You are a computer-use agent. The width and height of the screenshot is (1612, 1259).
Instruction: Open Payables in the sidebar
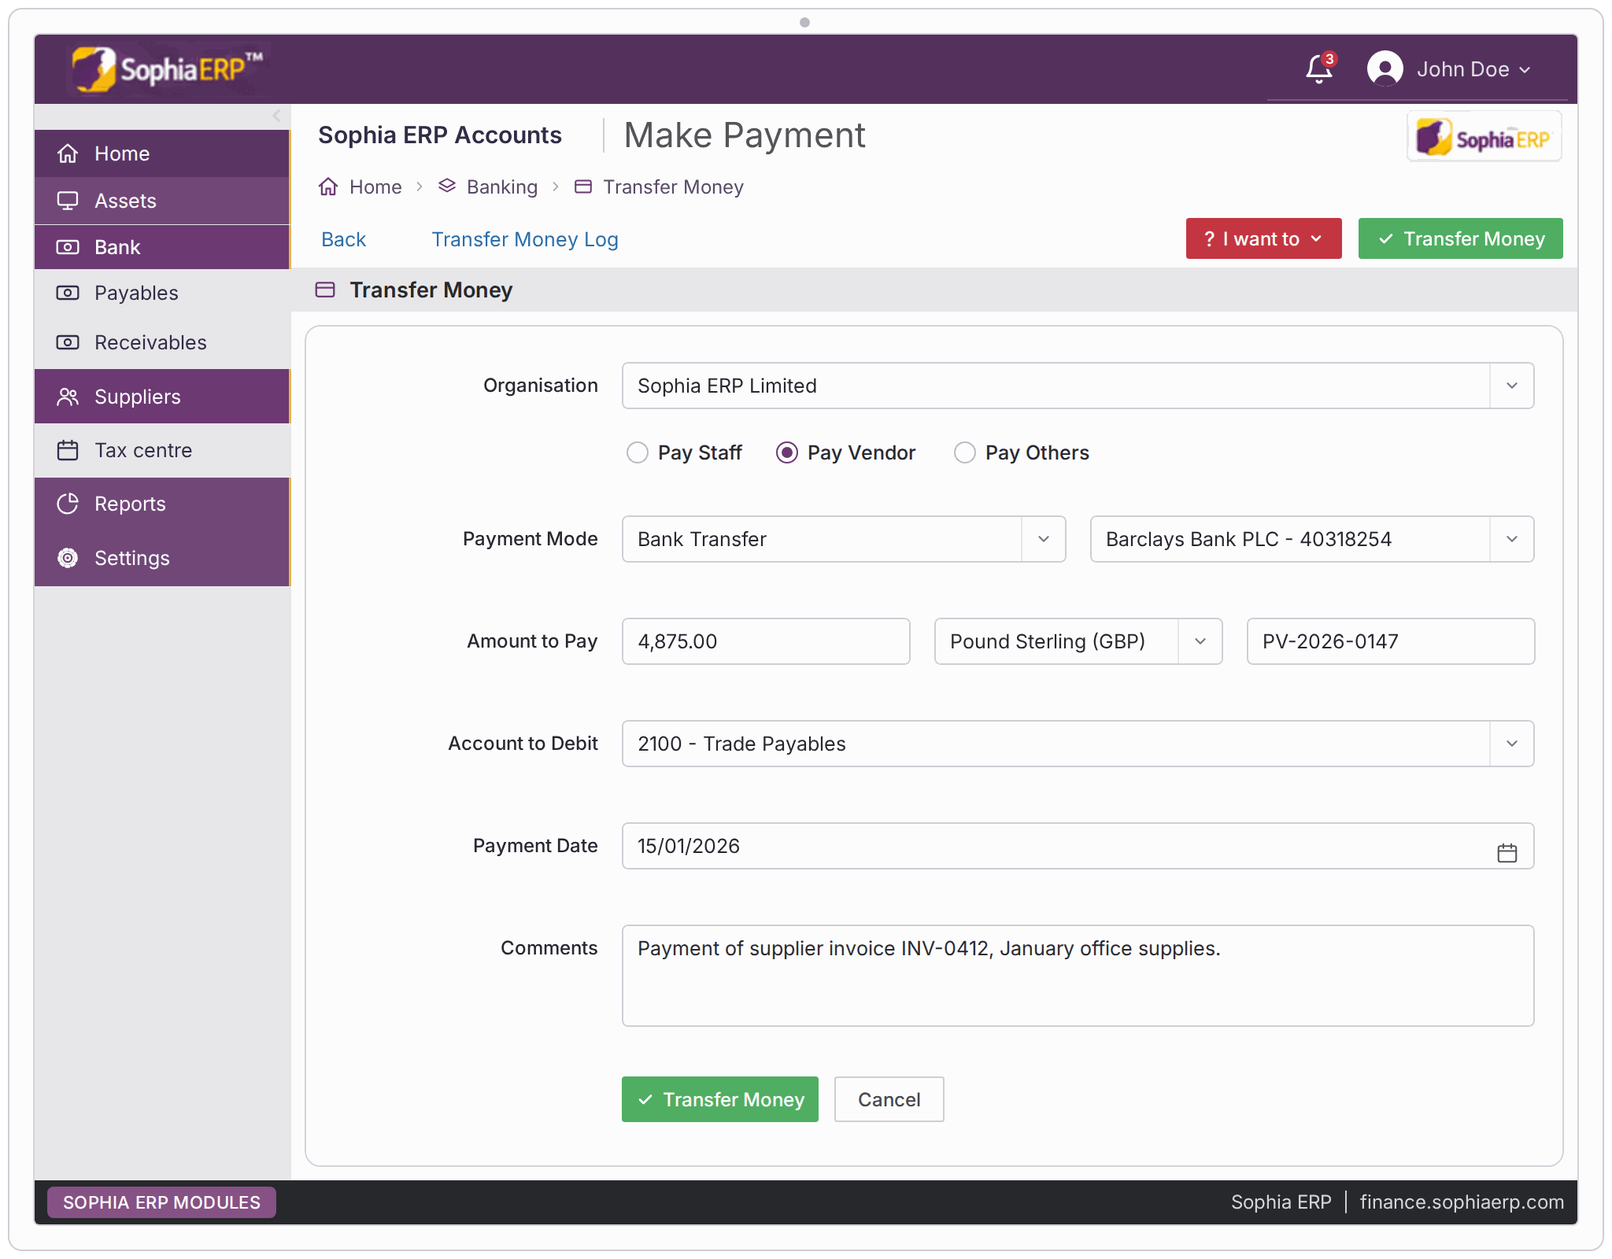click(x=162, y=293)
